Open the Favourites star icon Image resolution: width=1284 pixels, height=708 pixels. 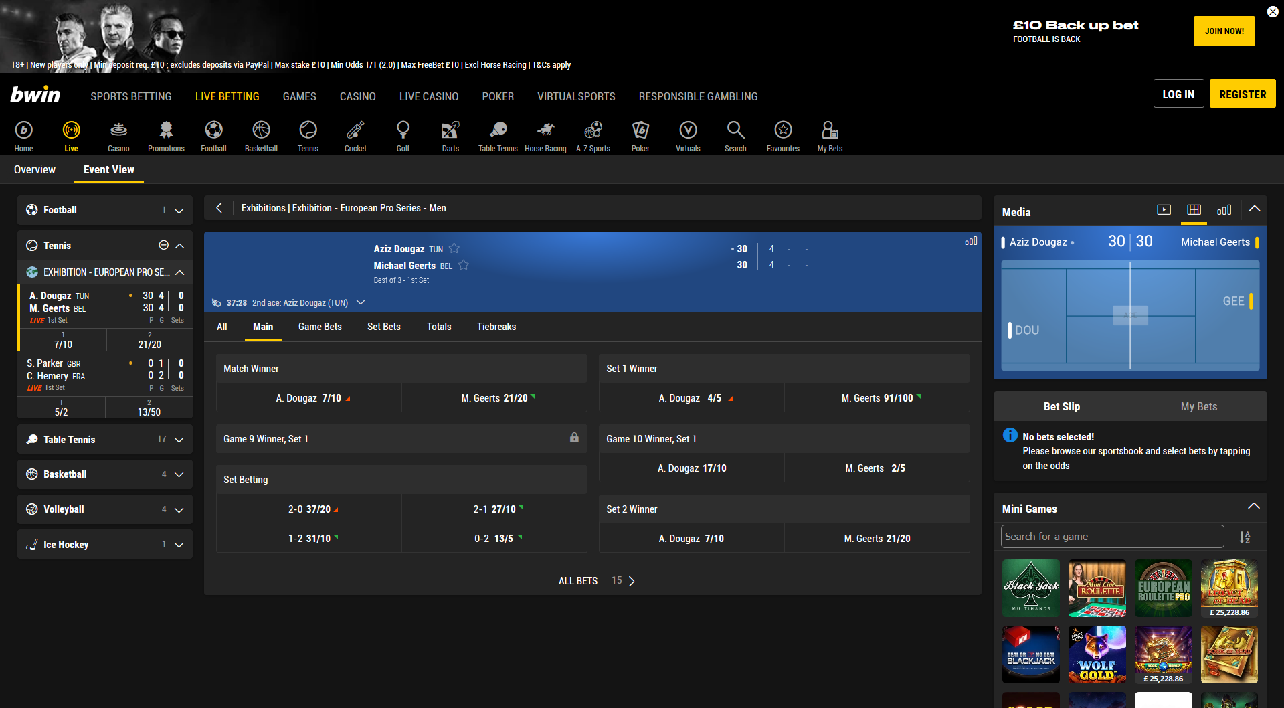[783, 136]
